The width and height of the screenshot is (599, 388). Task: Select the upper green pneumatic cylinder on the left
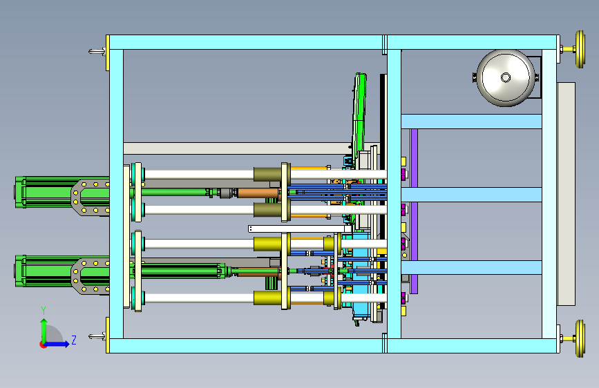click(x=62, y=192)
